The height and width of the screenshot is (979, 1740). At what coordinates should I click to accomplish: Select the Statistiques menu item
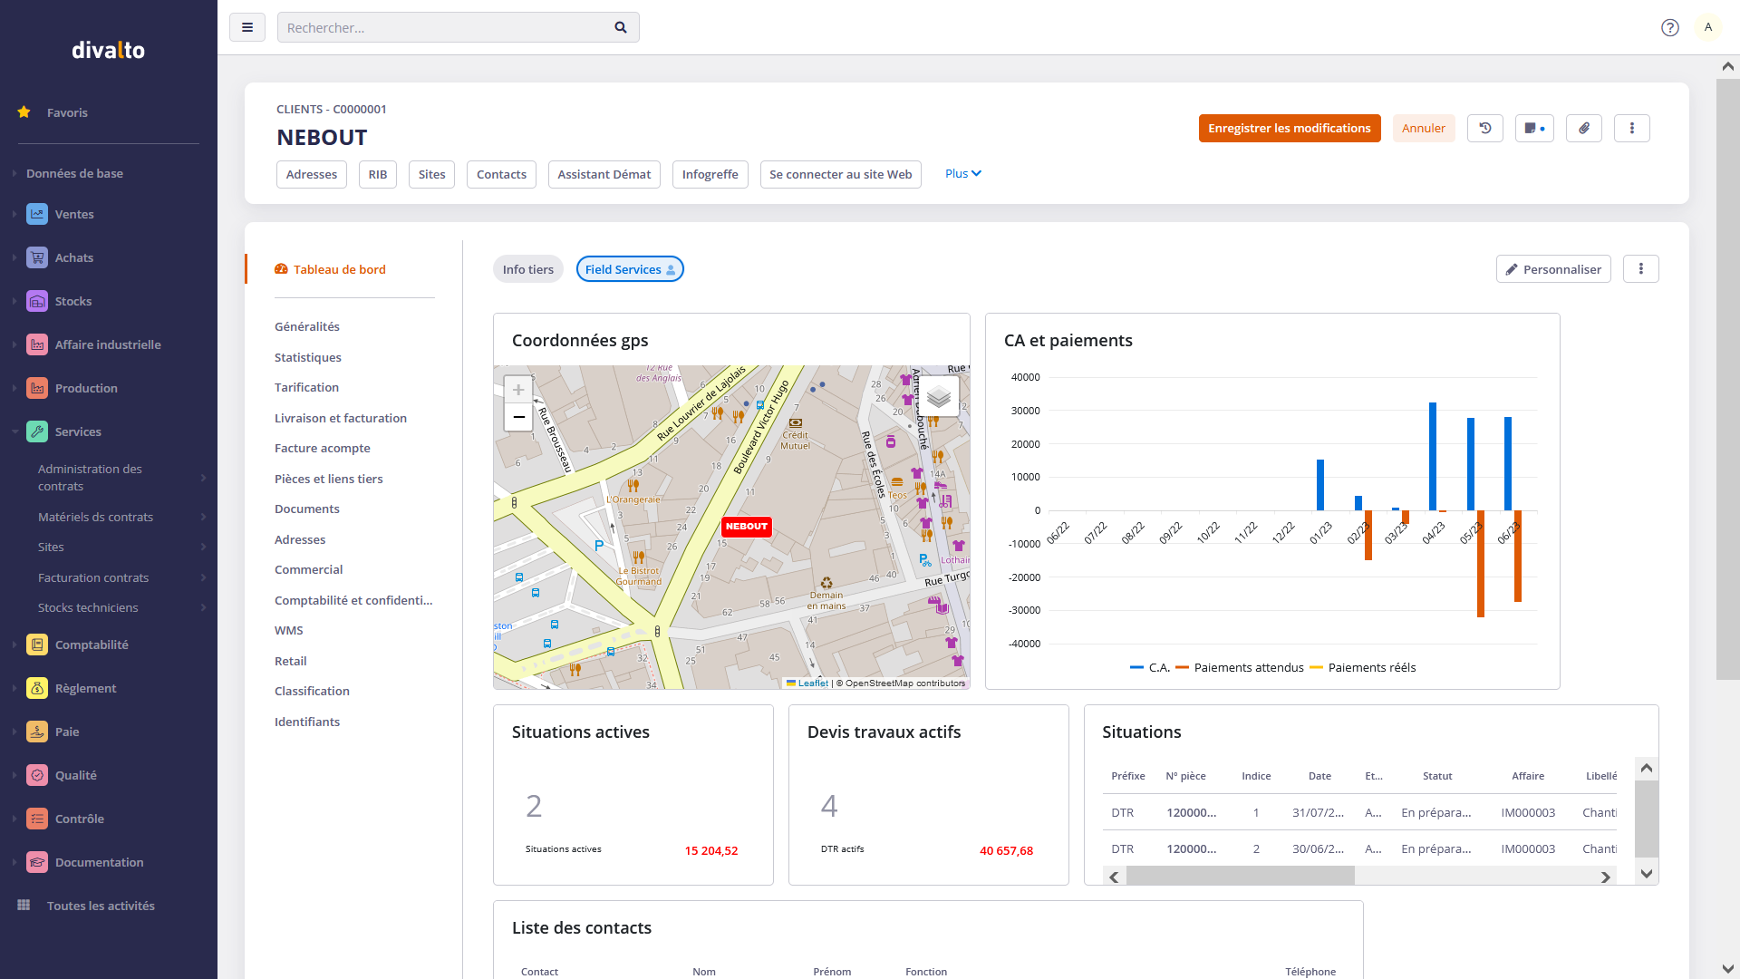coord(307,357)
